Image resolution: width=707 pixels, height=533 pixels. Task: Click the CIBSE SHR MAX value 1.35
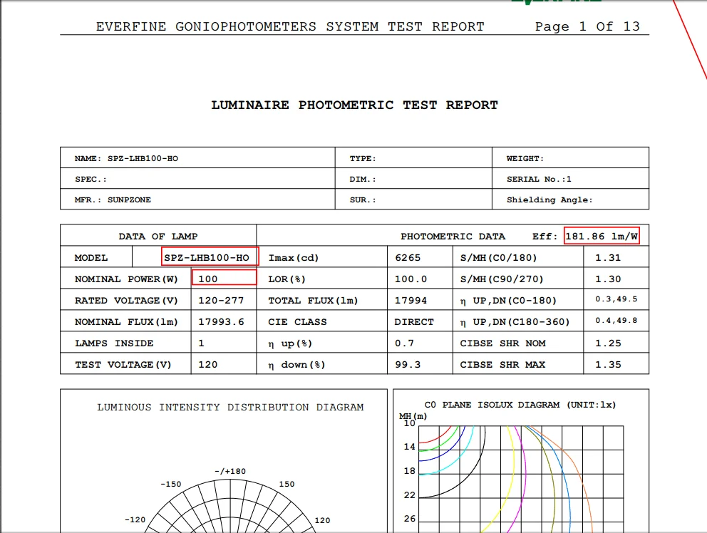[x=608, y=365]
